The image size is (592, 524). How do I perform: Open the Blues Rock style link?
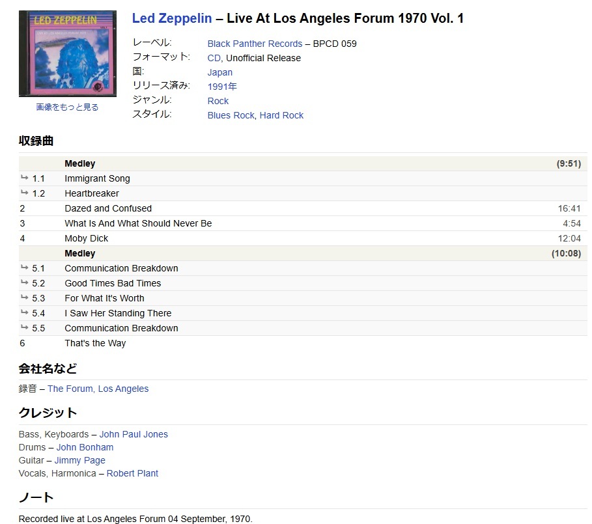pyautogui.click(x=231, y=115)
